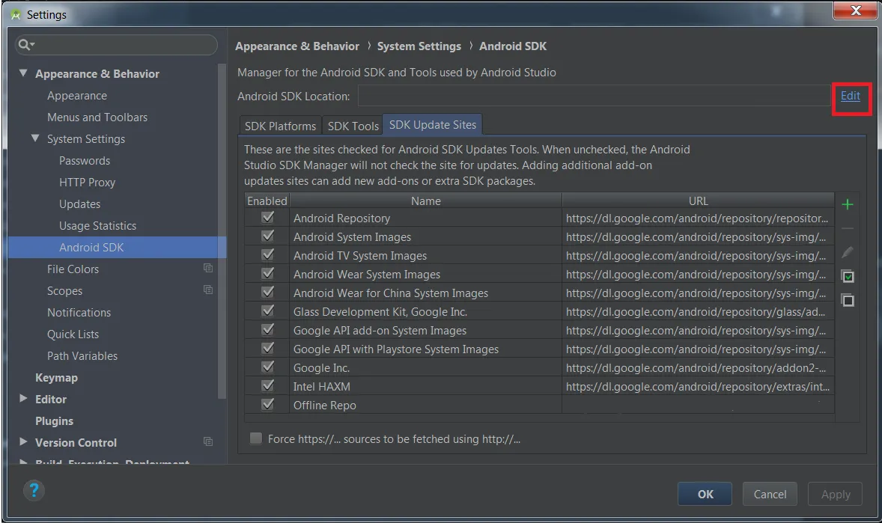The image size is (882, 523).
Task: Select the Android Repository URL cell
Action: click(x=698, y=218)
